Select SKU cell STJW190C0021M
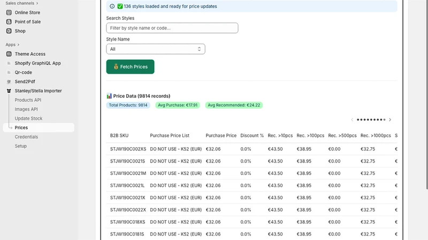 tap(128, 173)
